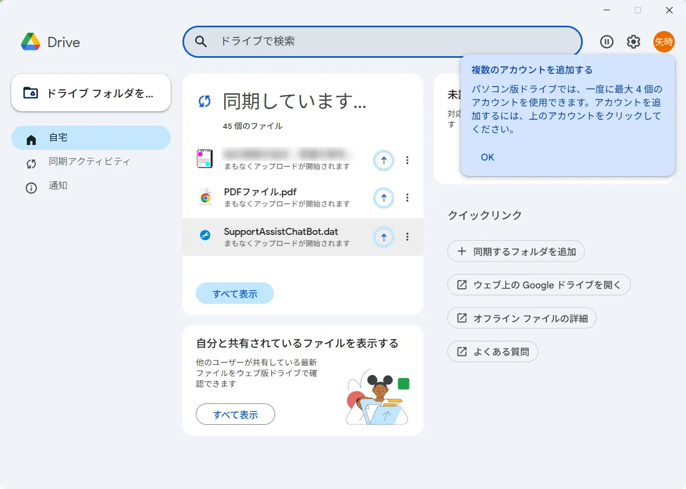This screenshot has width=686, height=489.
Task: Click the upload status icon for the first file
Action: (383, 160)
